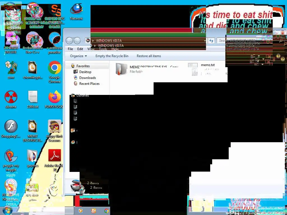Image resolution: width=287 pixels, height=215 pixels.
Task: Refresh the Explorer address bar location
Action: point(211,41)
